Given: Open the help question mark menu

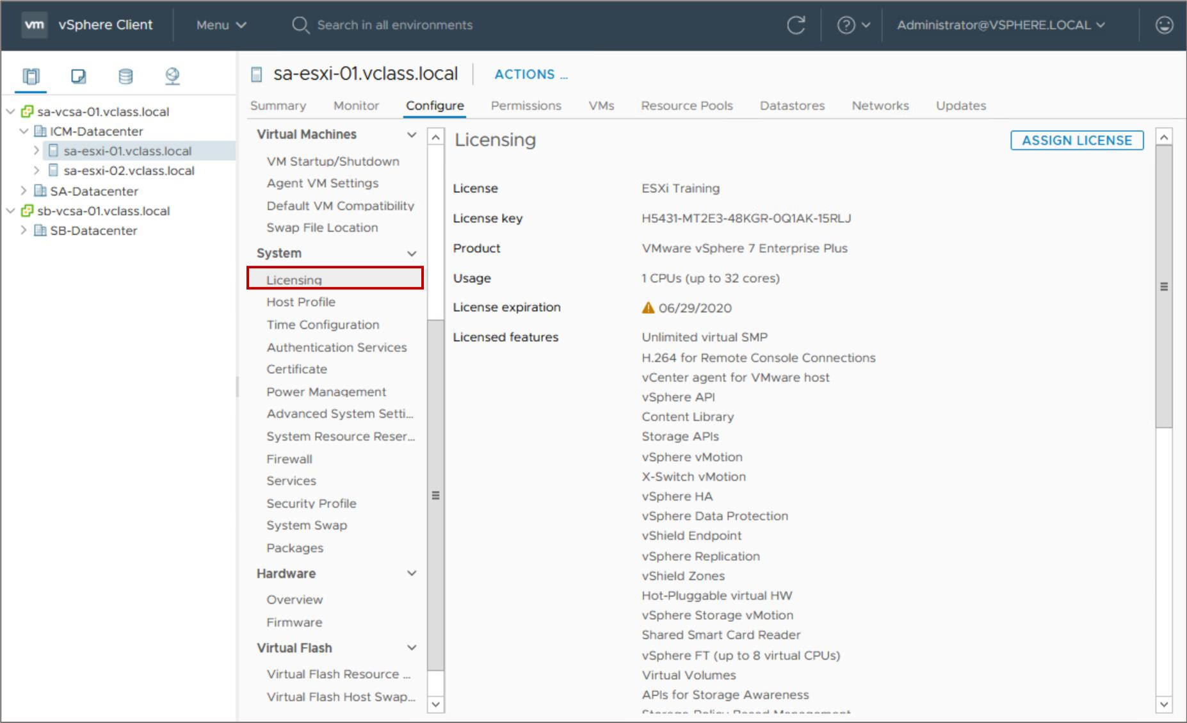Looking at the screenshot, I should [x=853, y=25].
